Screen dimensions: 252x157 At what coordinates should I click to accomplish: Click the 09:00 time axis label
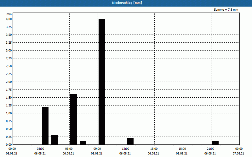(97, 149)
